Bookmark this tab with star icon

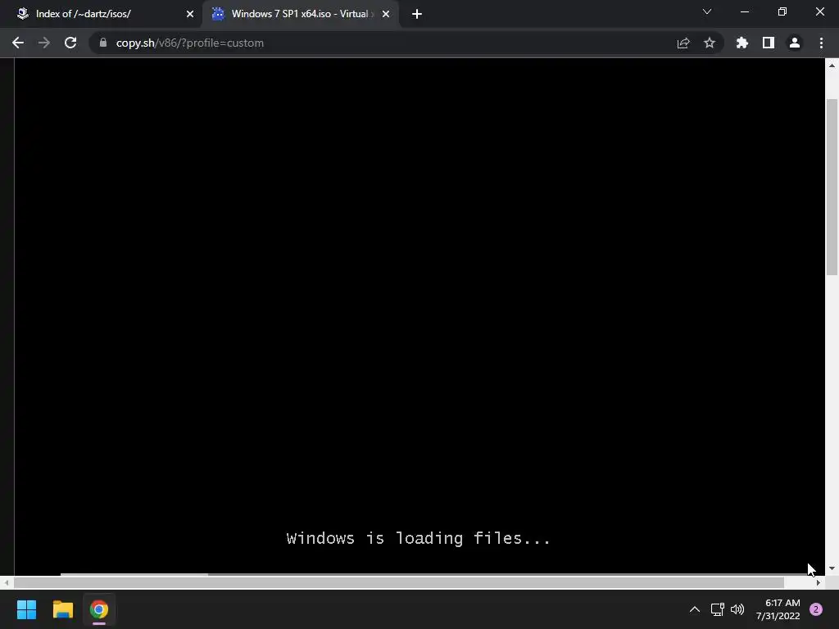710,43
